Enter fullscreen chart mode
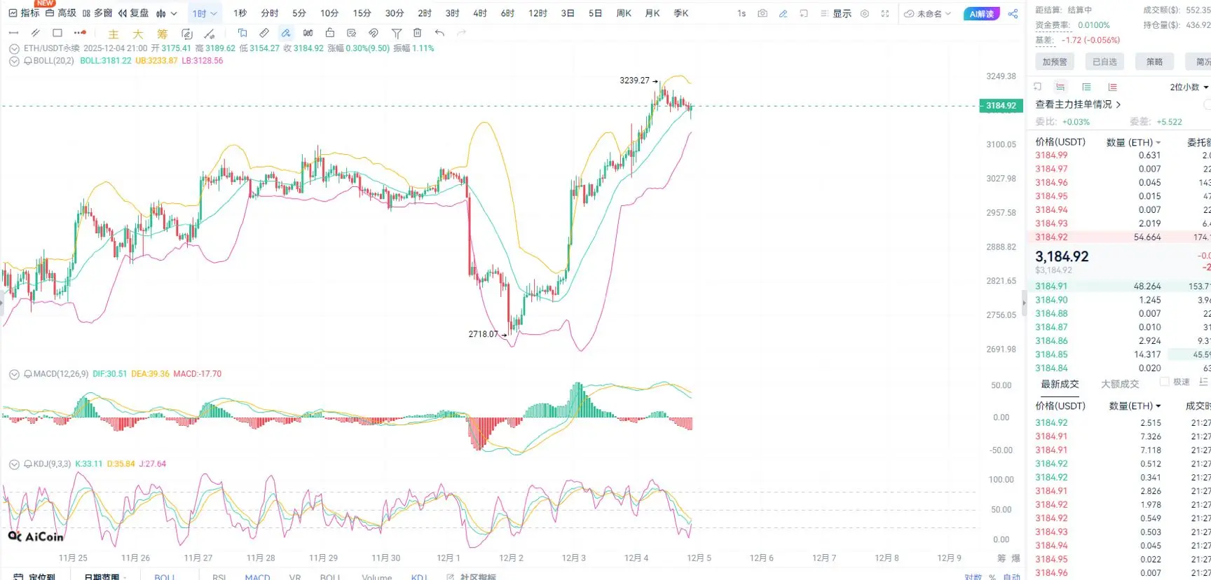Viewport: 1211px width, 580px height. tap(885, 13)
